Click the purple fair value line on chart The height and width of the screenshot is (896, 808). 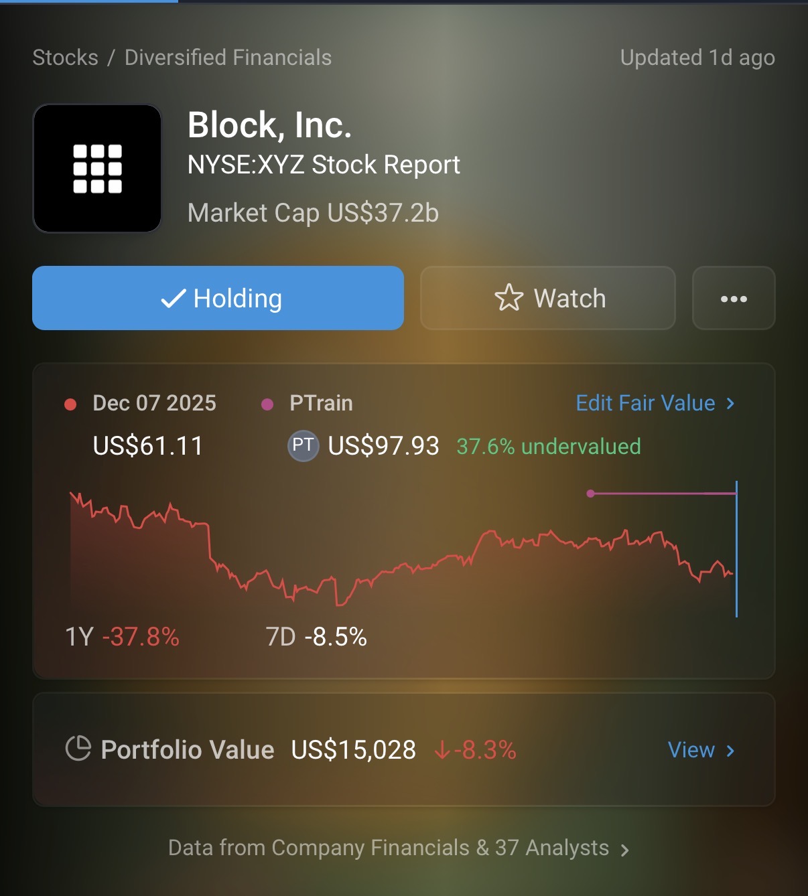663,494
